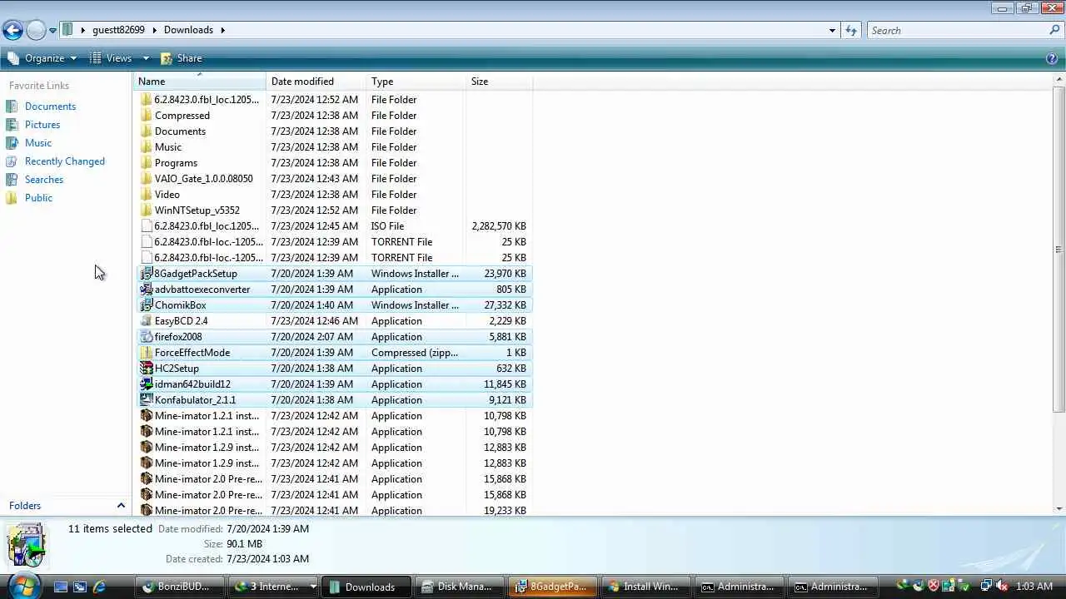Click the VAIO_Gate_1.0.0.08050 folder icon
The image size is (1066, 599).
pyautogui.click(x=147, y=179)
